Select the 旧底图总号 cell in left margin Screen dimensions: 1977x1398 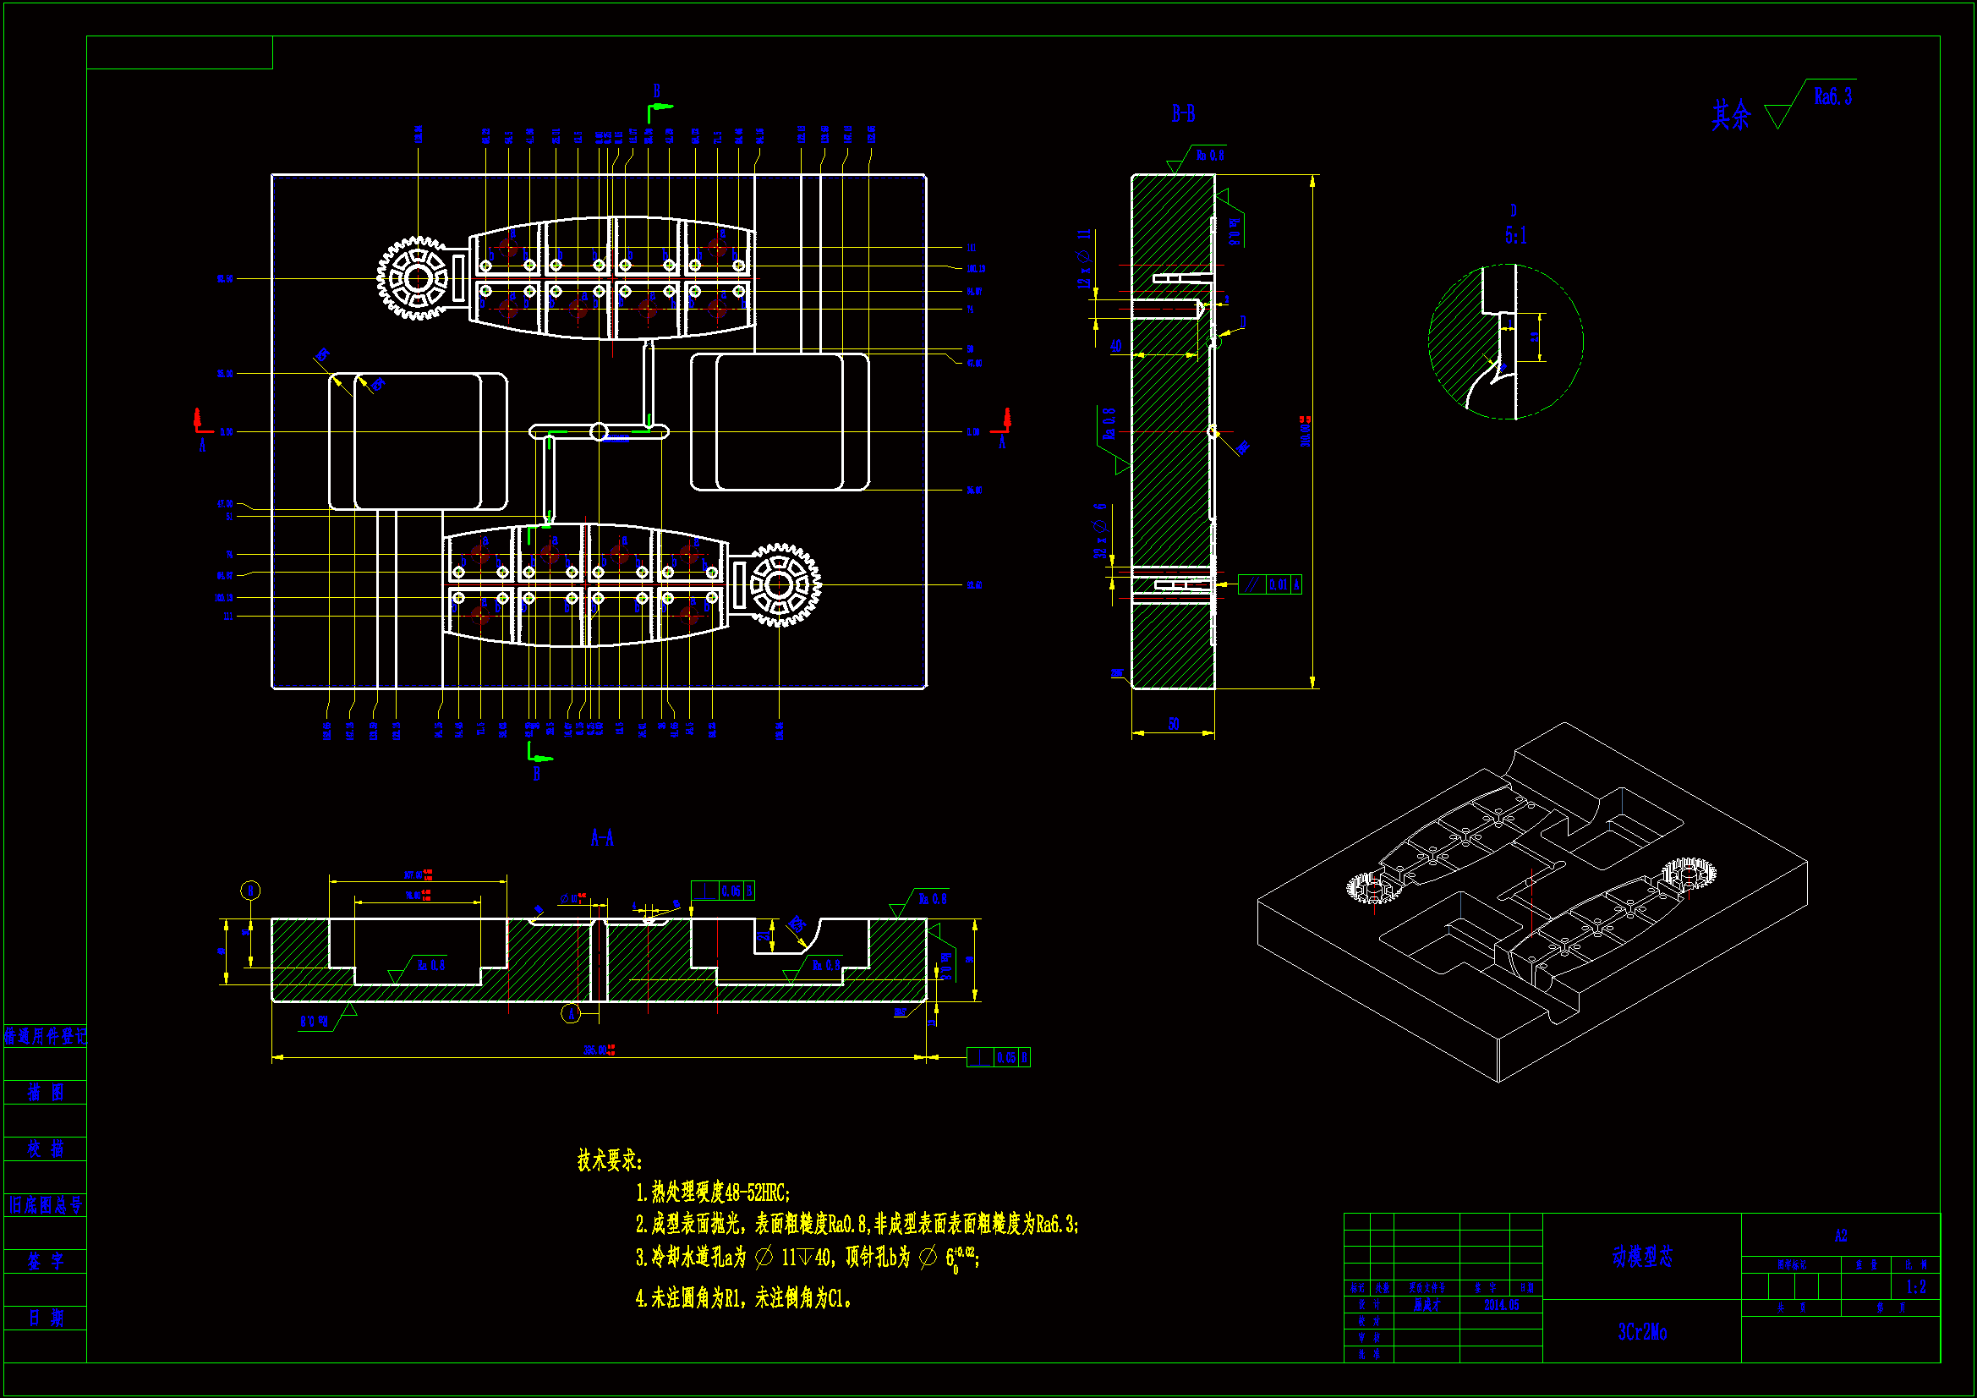(46, 1205)
